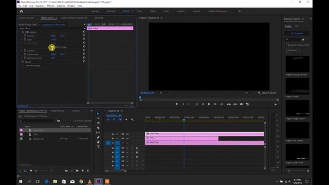Viewport: 329px width, 185px height.
Task: Click the Add Marker button in Program monitor
Action: 177,104
